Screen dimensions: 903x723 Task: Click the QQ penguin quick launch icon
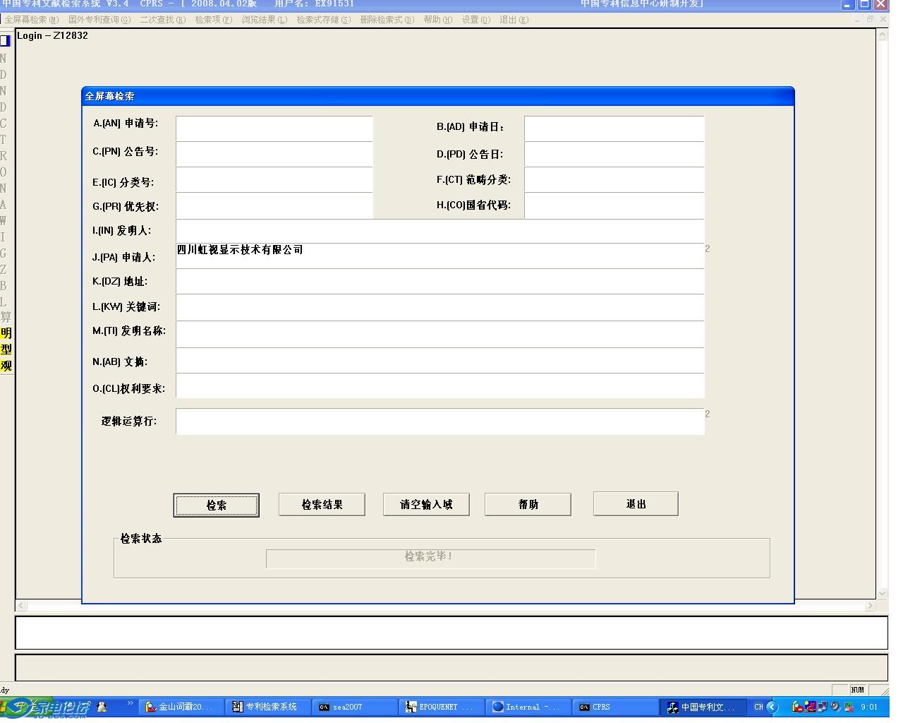pos(102,707)
